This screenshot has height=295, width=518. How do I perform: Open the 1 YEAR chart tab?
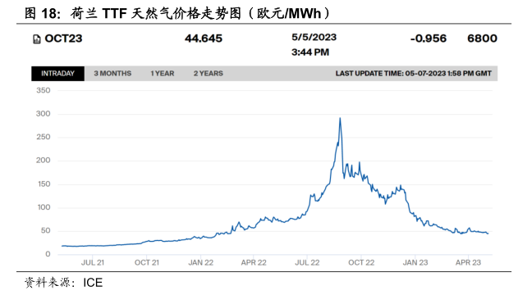(x=163, y=74)
